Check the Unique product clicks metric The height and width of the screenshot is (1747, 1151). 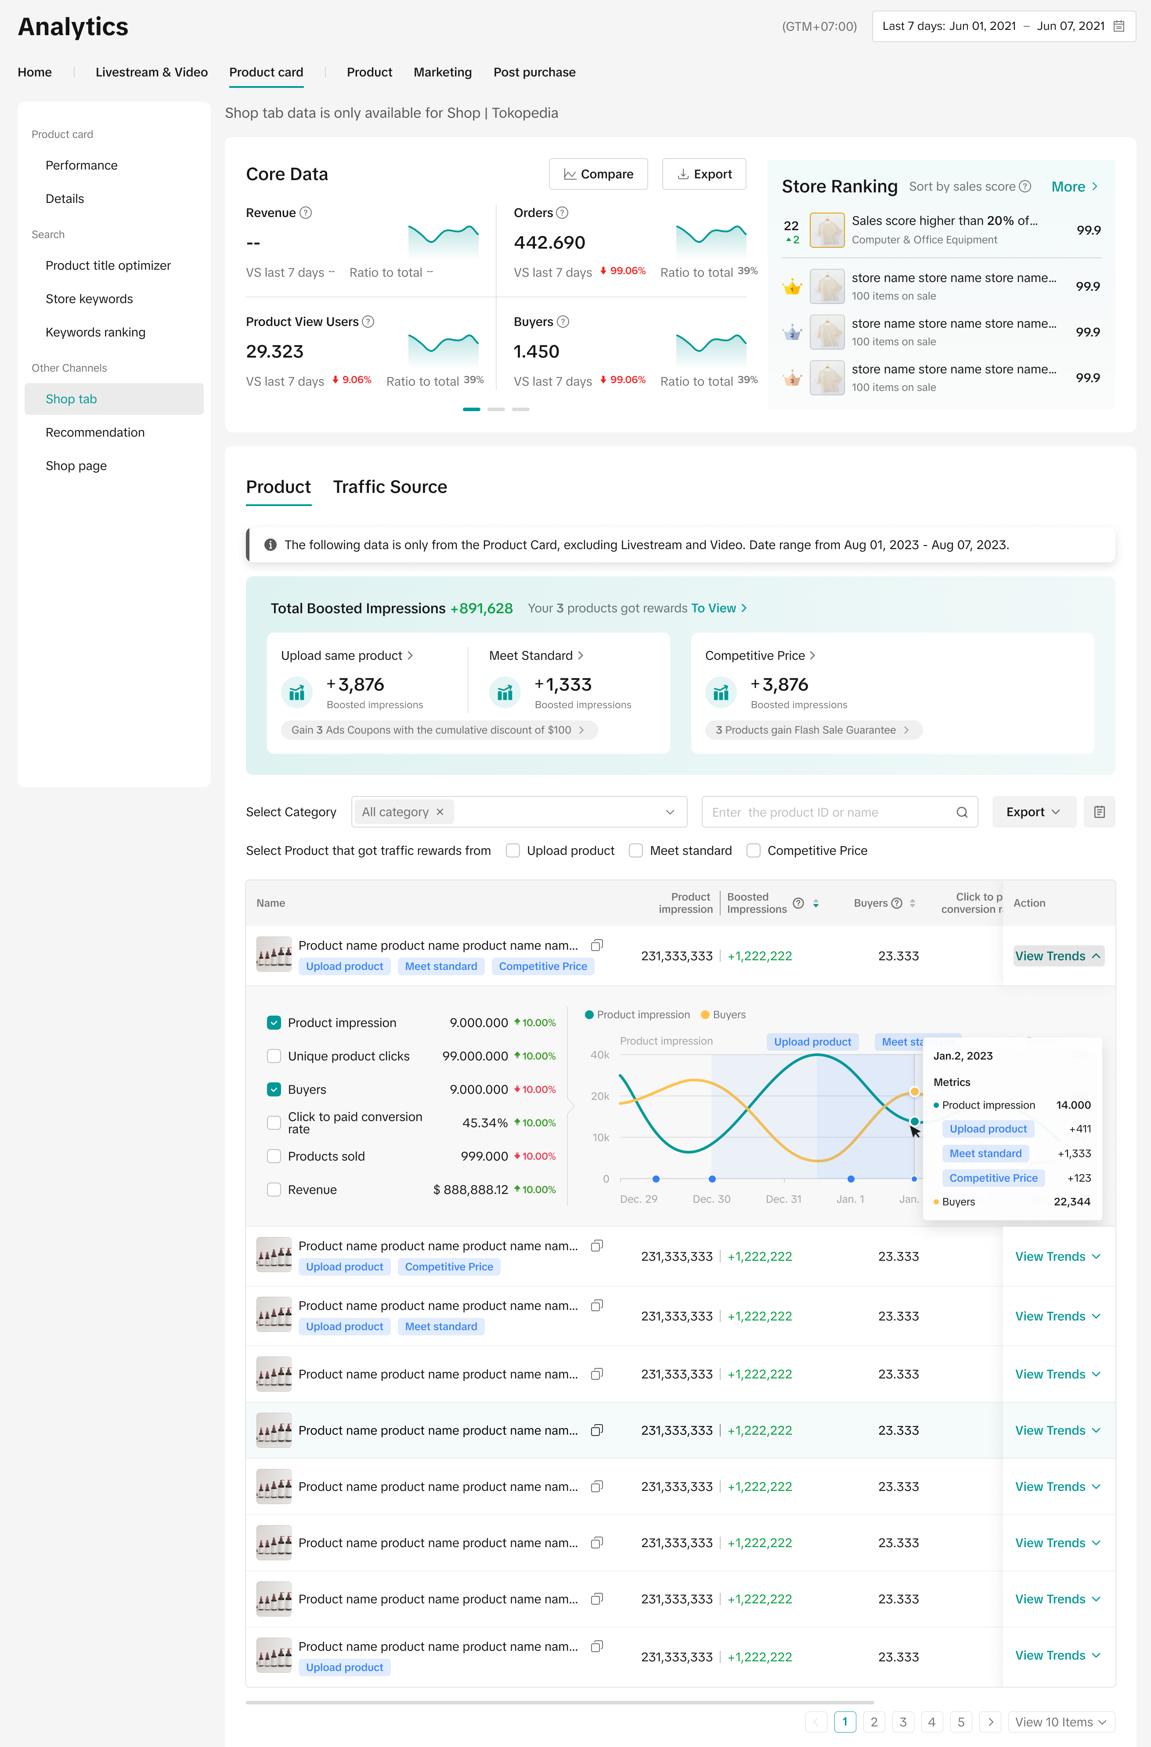pyautogui.click(x=274, y=1056)
